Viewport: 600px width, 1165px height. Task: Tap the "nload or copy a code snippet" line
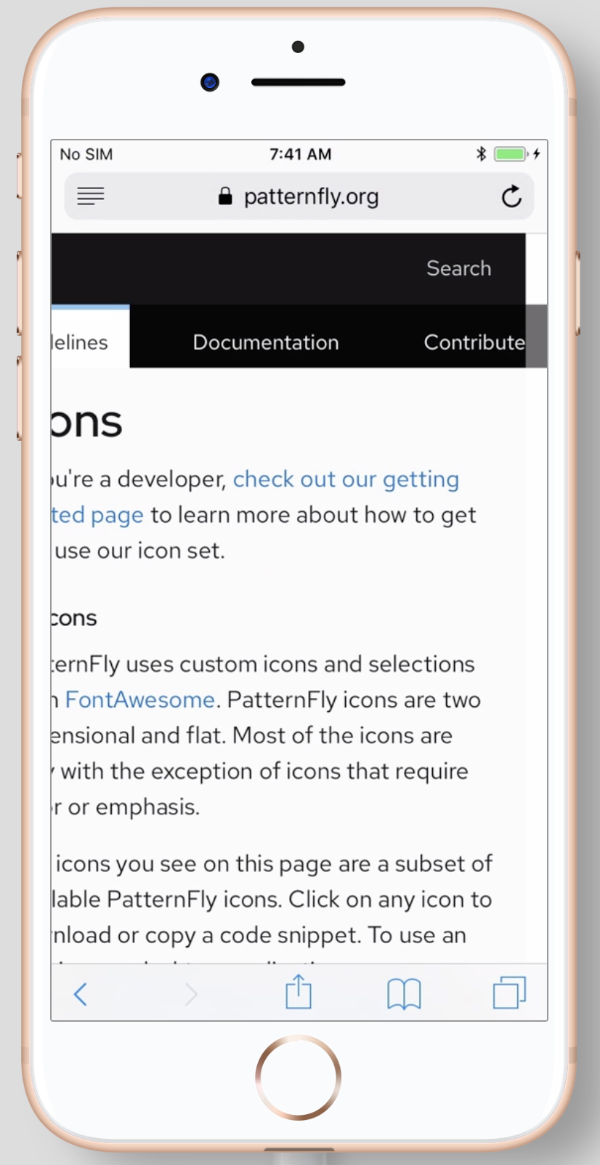pos(259,934)
